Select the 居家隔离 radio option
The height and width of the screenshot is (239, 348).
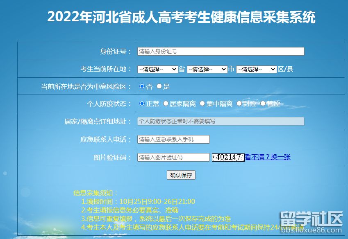166,104
